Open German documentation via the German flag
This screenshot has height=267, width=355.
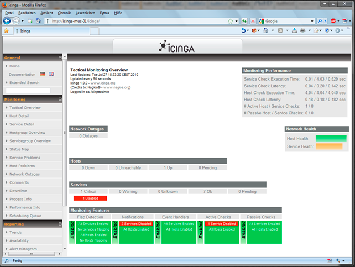point(43,74)
